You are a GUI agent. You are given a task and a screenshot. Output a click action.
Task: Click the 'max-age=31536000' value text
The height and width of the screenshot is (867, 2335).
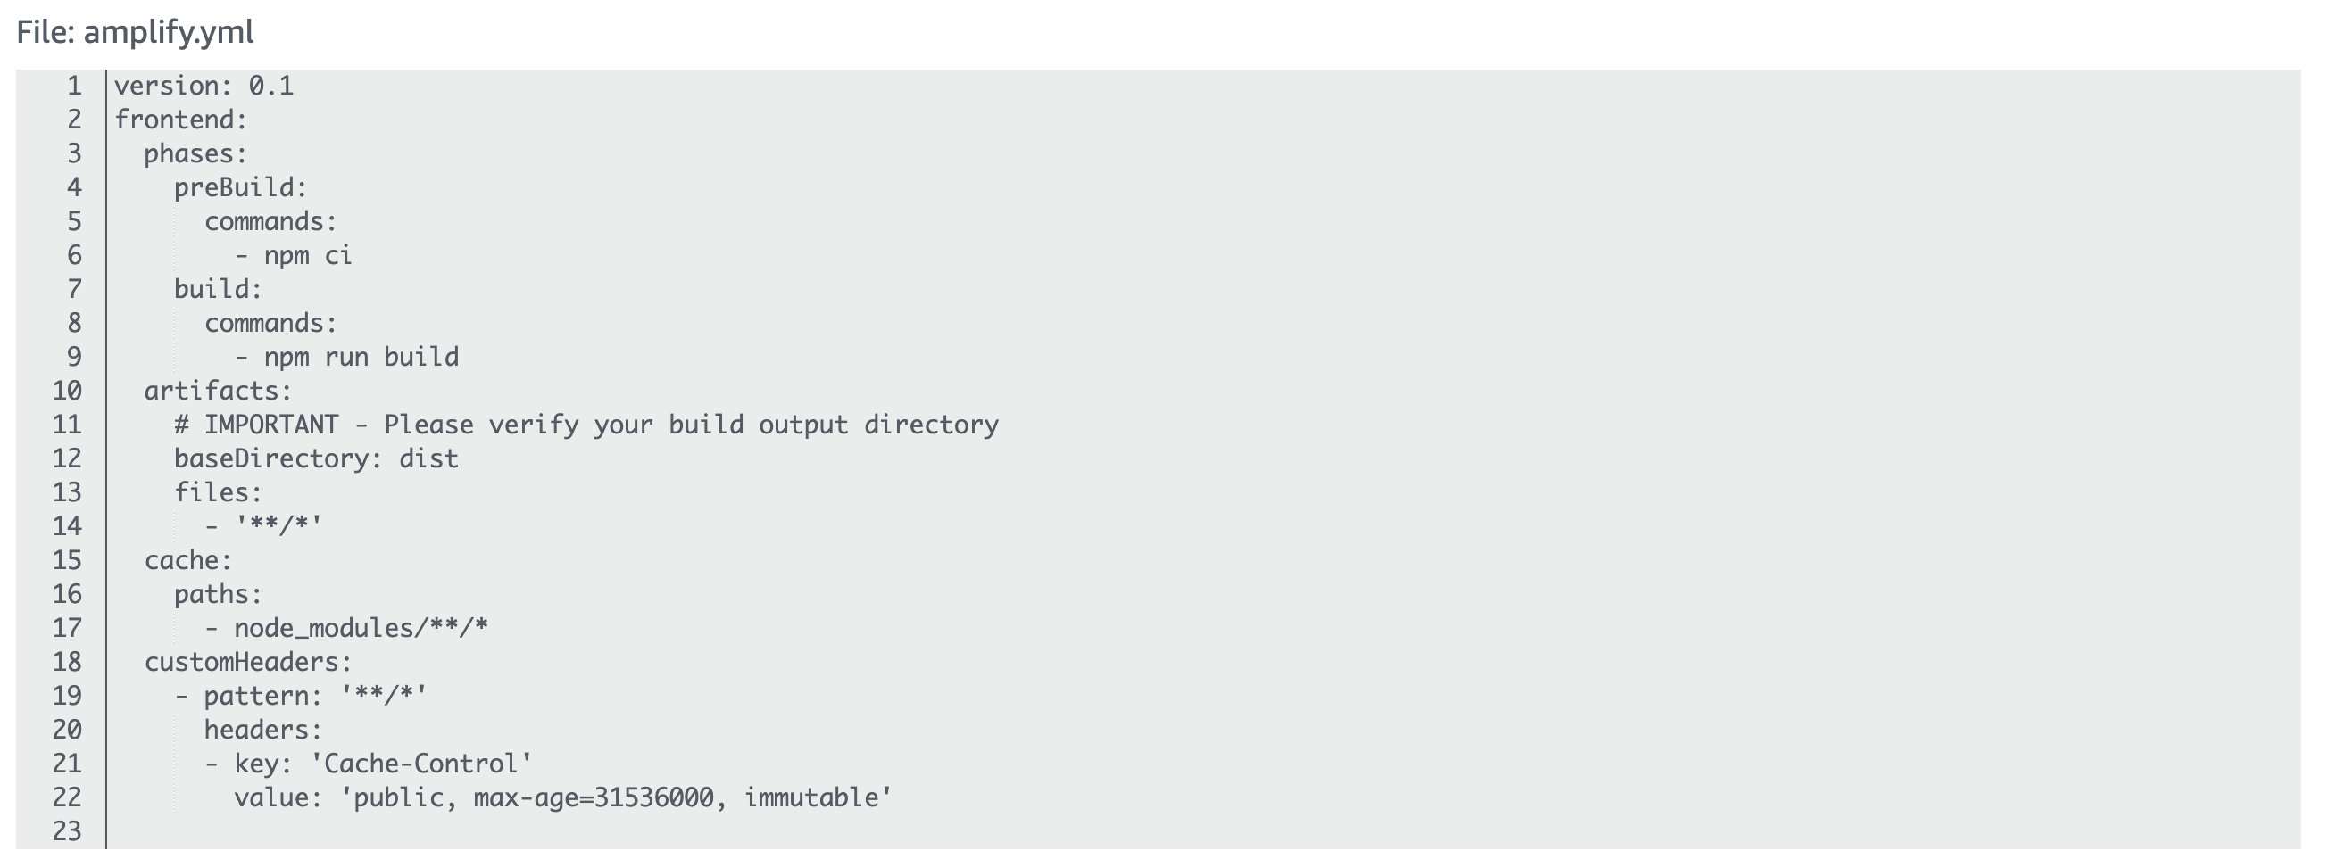pyautogui.click(x=594, y=798)
